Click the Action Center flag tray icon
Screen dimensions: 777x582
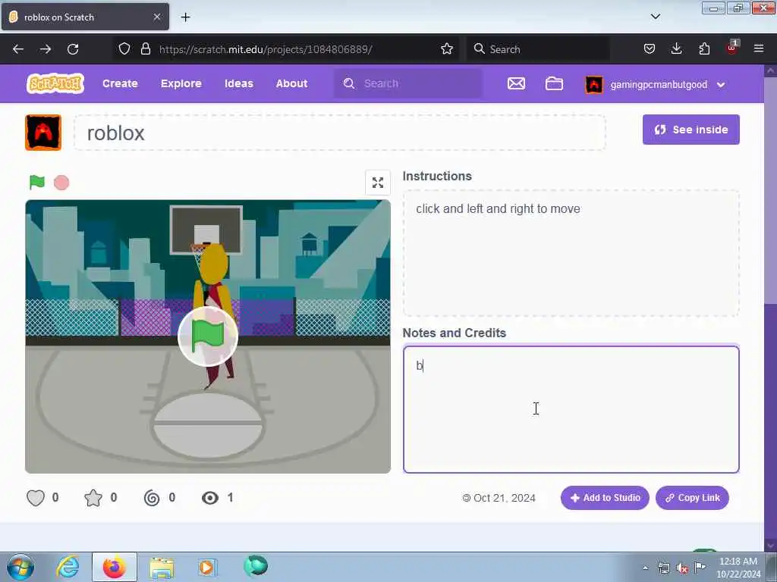coord(700,568)
